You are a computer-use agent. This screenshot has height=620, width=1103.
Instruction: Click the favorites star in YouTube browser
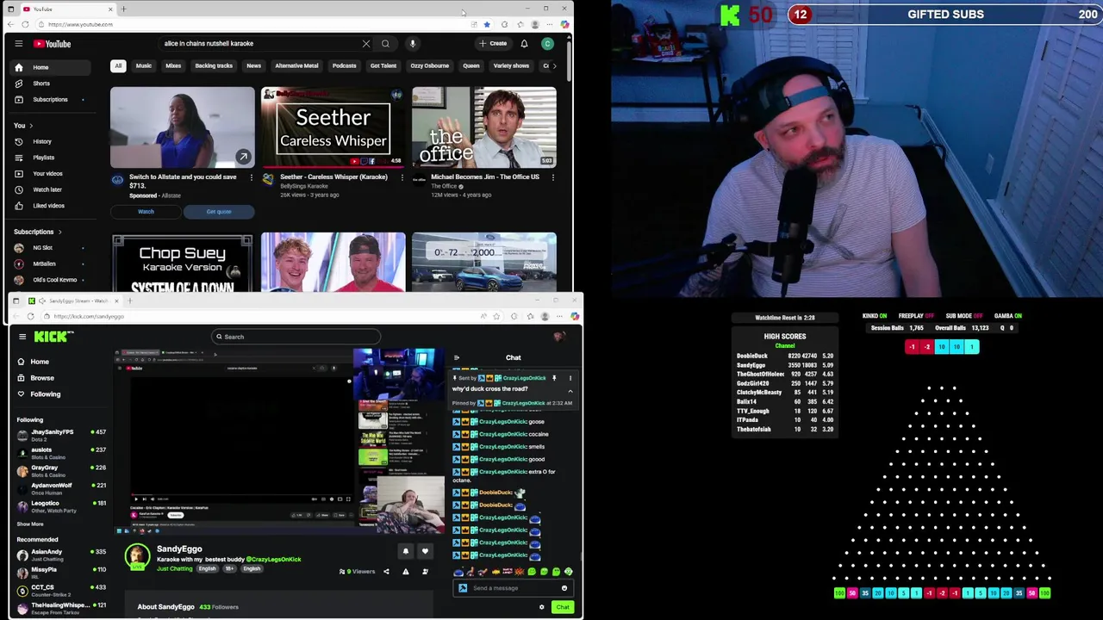(487, 24)
